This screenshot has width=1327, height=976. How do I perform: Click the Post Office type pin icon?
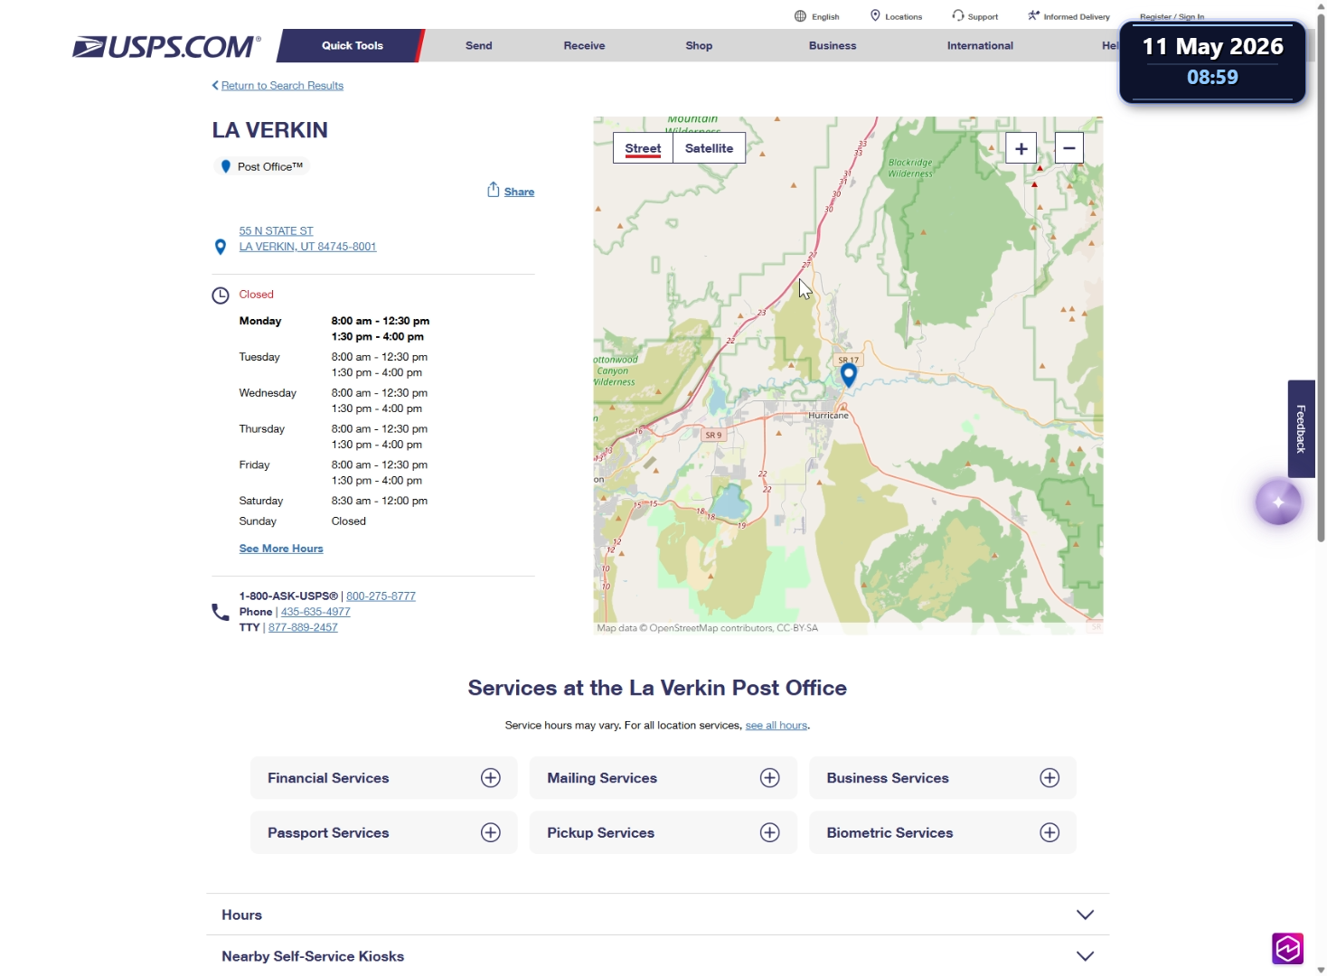tap(226, 166)
